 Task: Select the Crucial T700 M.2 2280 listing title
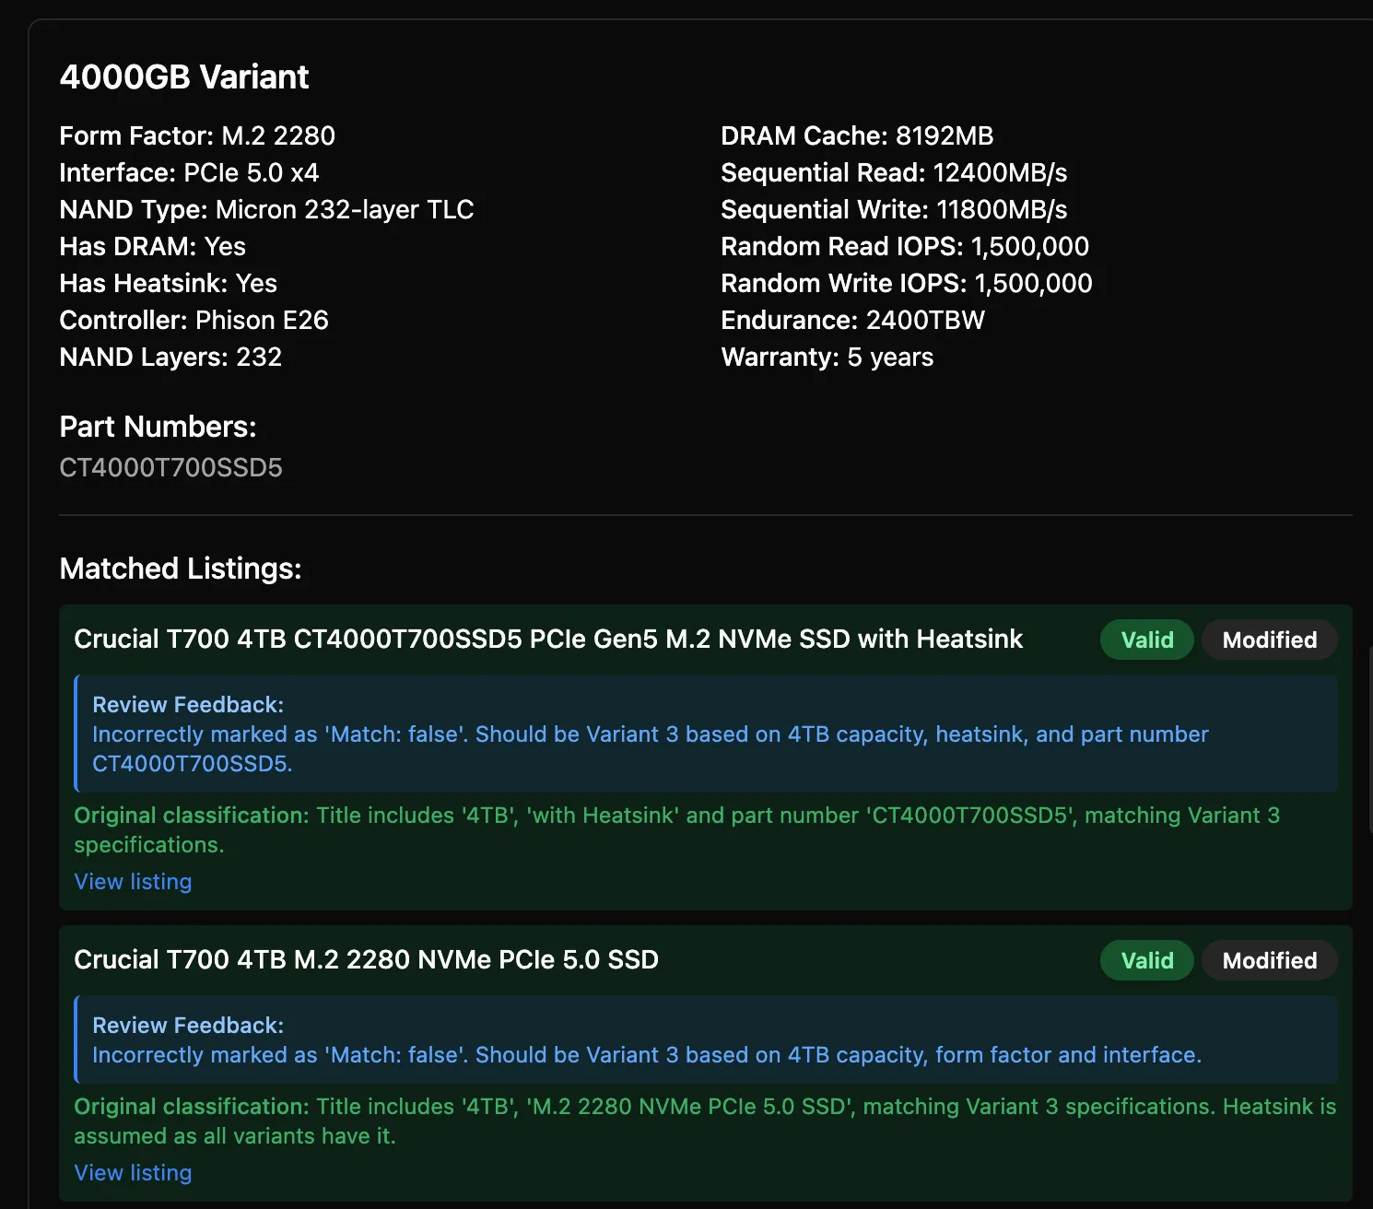(366, 960)
